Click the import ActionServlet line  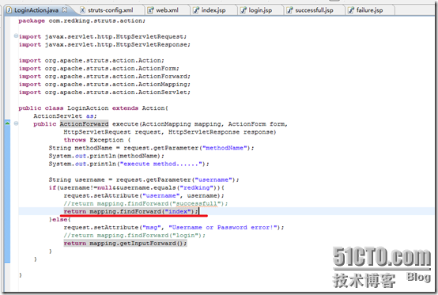pos(104,93)
